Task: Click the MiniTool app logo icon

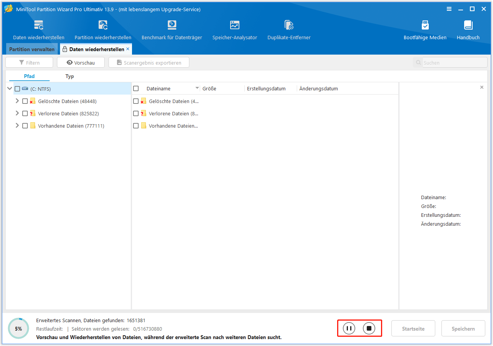Action: click(8, 9)
